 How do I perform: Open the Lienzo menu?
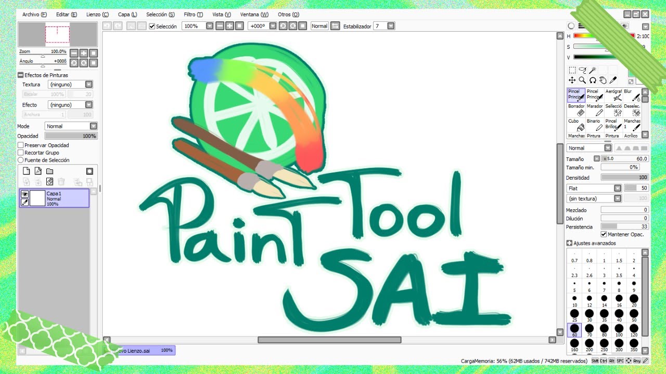tap(97, 15)
